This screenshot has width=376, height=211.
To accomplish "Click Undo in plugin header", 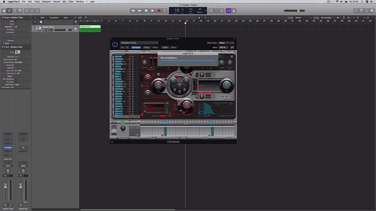I will pos(165,47).
